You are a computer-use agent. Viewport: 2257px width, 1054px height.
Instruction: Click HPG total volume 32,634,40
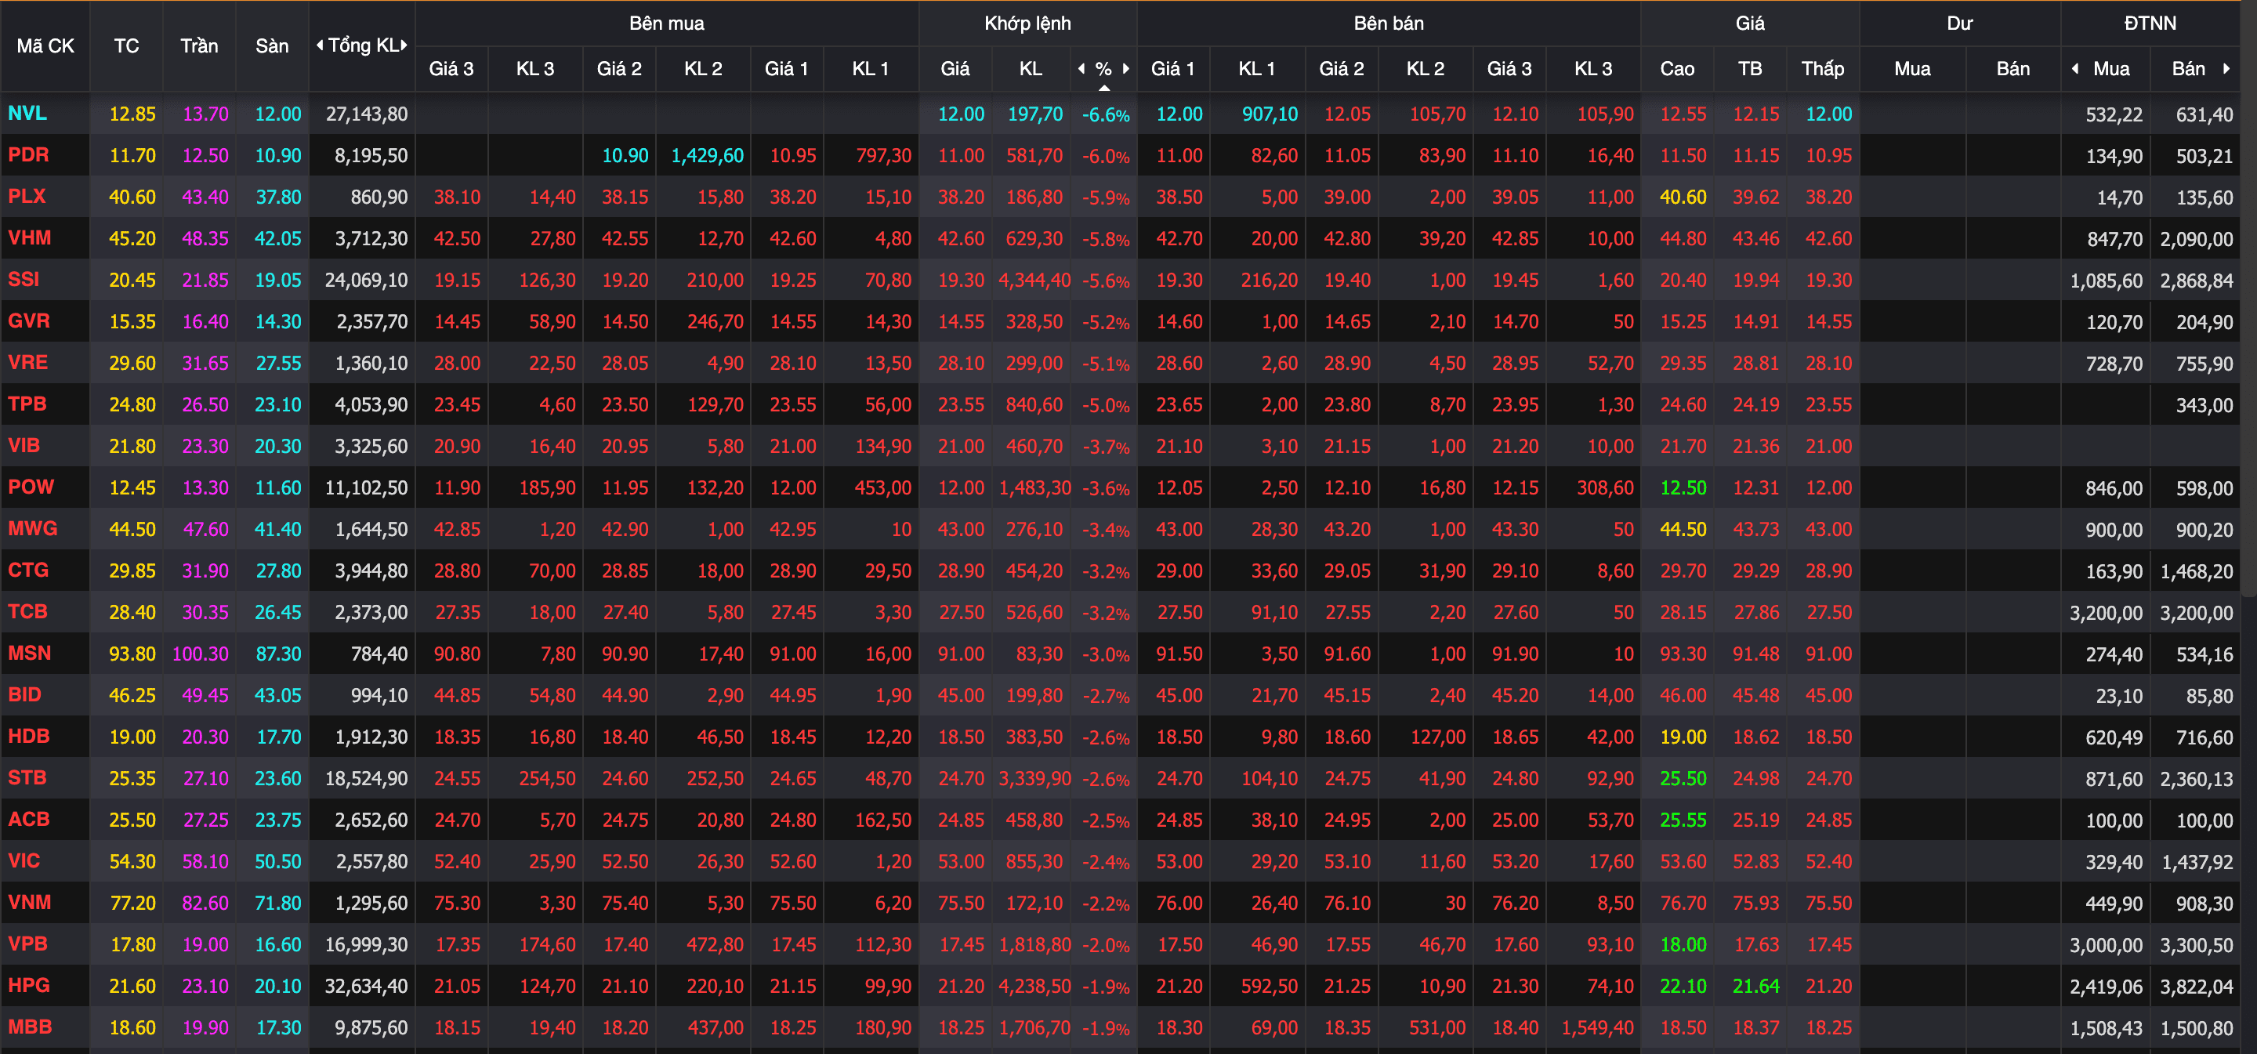point(366,987)
